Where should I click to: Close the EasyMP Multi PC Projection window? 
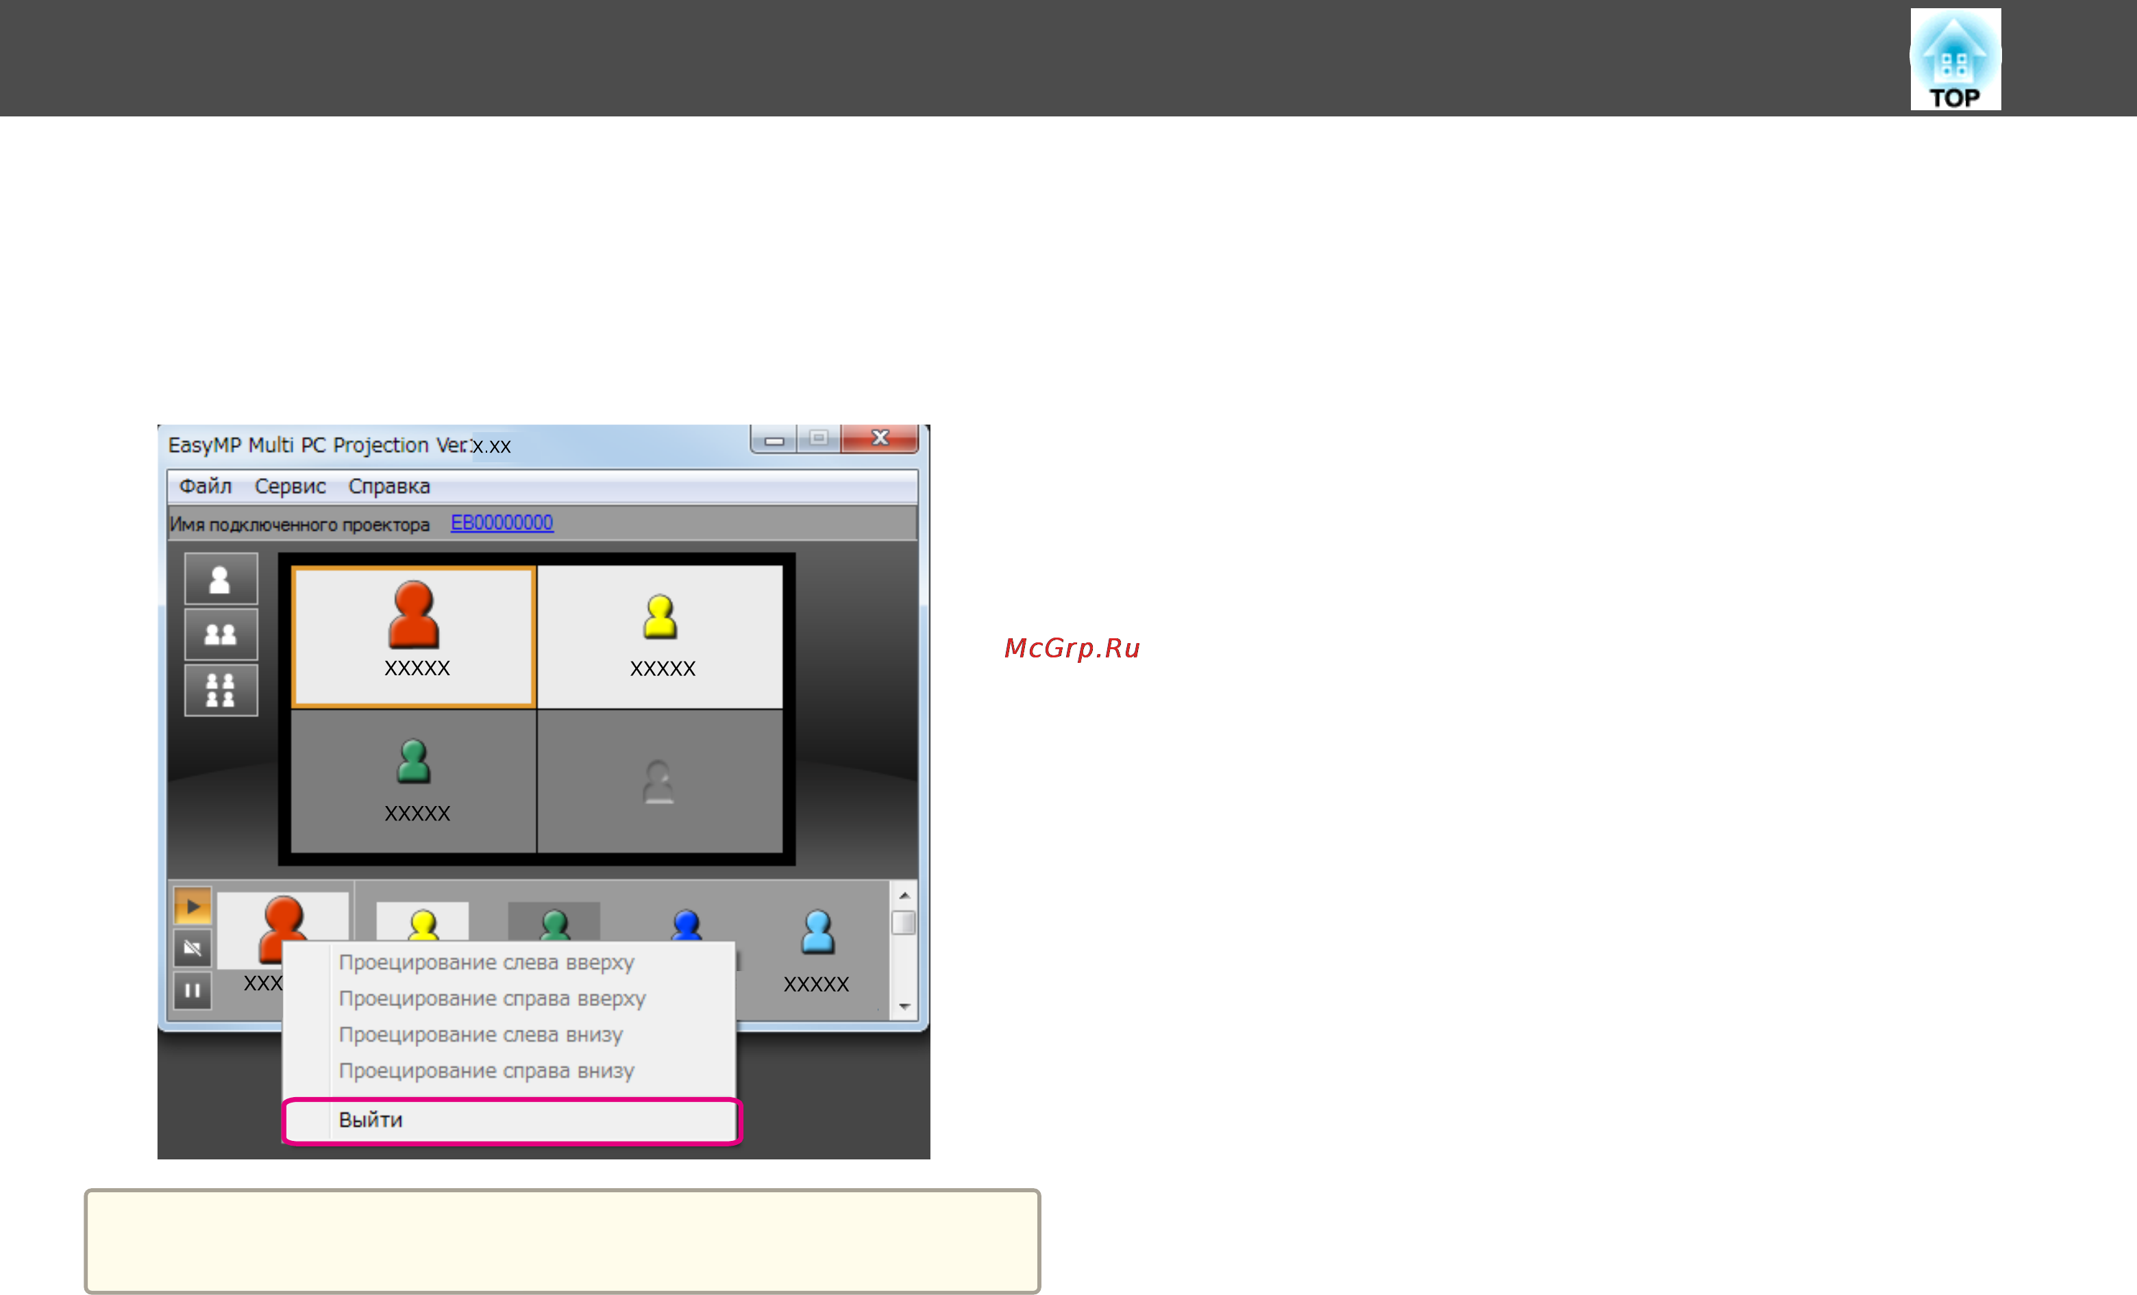pos(880,438)
